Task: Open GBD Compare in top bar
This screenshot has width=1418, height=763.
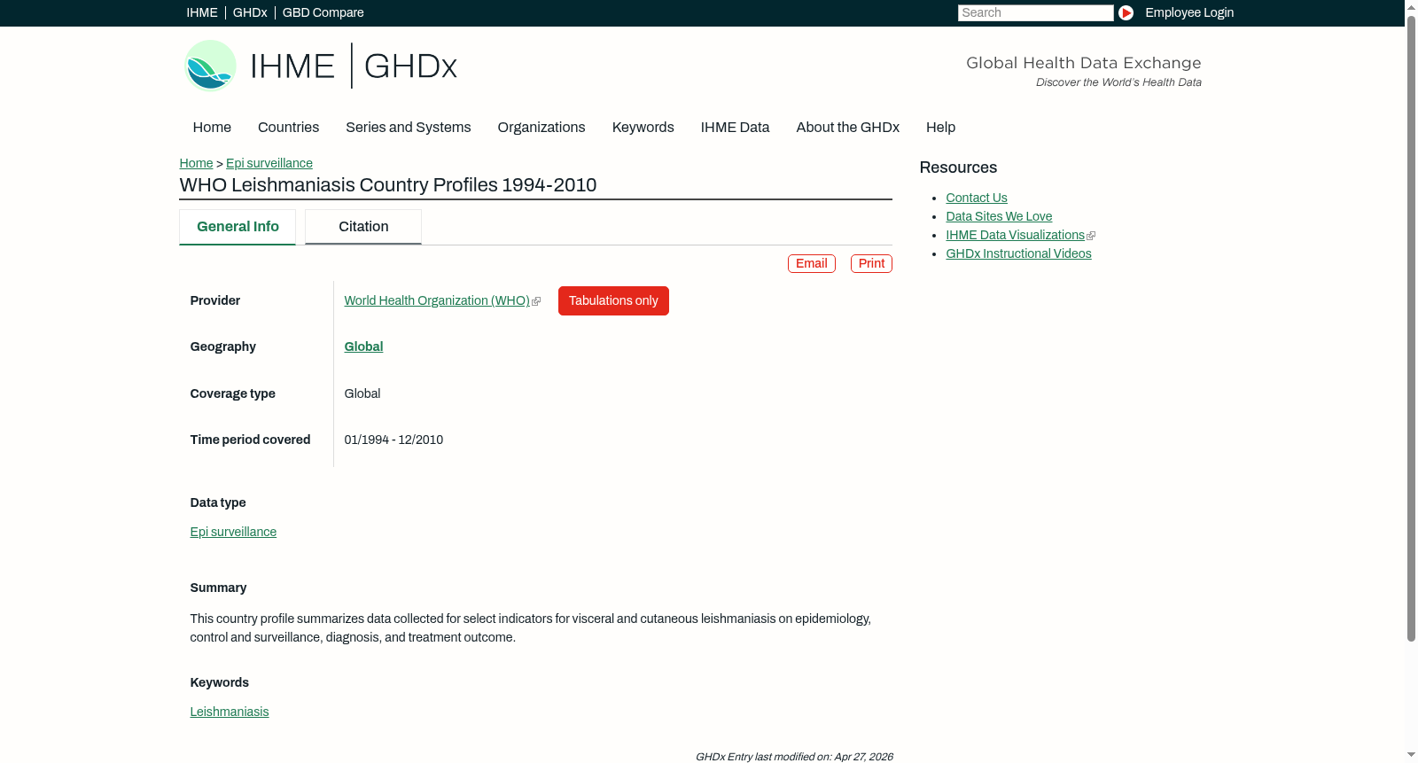Action: [323, 12]
